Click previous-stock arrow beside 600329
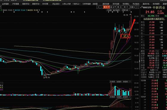The width and height of the screenshot is (167, 110). pyautogui.click(x=141, y=7)
